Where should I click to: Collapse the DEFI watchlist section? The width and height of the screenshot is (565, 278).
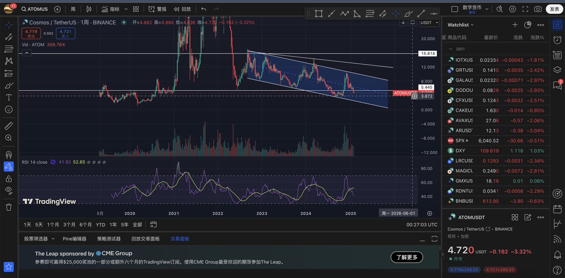[x=450, y=49]
